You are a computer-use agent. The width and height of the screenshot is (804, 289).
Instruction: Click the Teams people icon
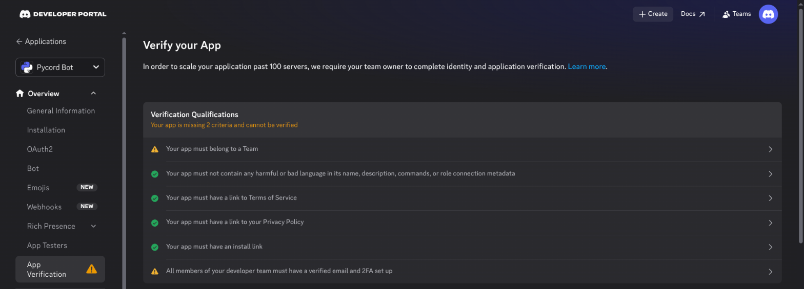coord(726,14)
